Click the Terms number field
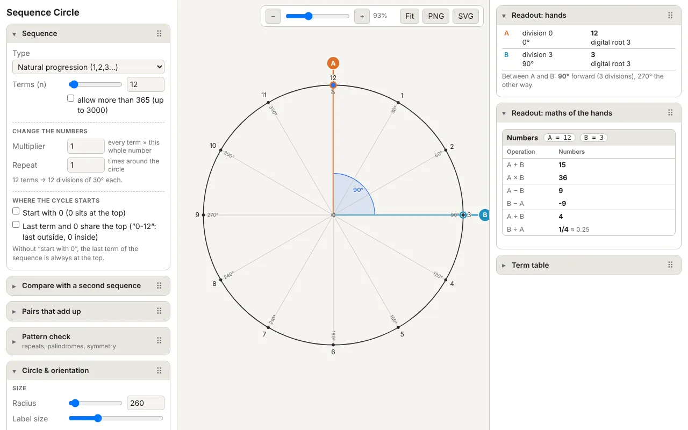The height and width of the screenshot is (430, 688). tap(146, 84)
